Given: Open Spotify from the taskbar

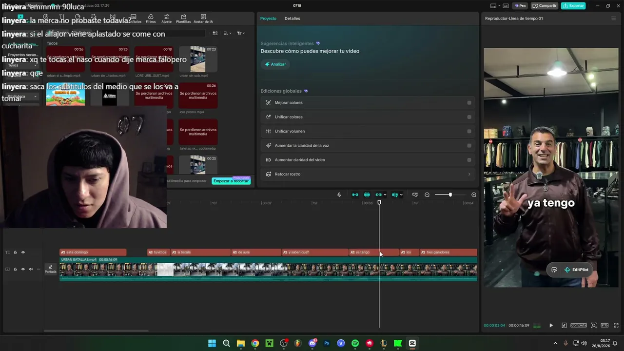Looking at the screenshot, I should click(355, 343).
